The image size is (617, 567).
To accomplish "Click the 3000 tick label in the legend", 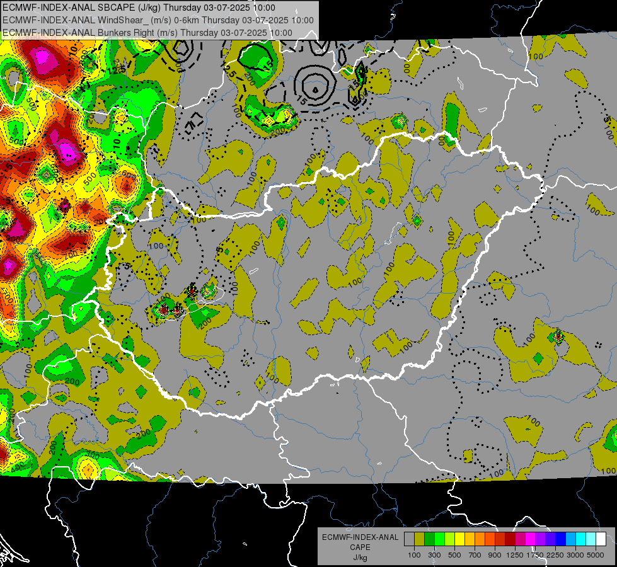I will click(x=575, y=555).
